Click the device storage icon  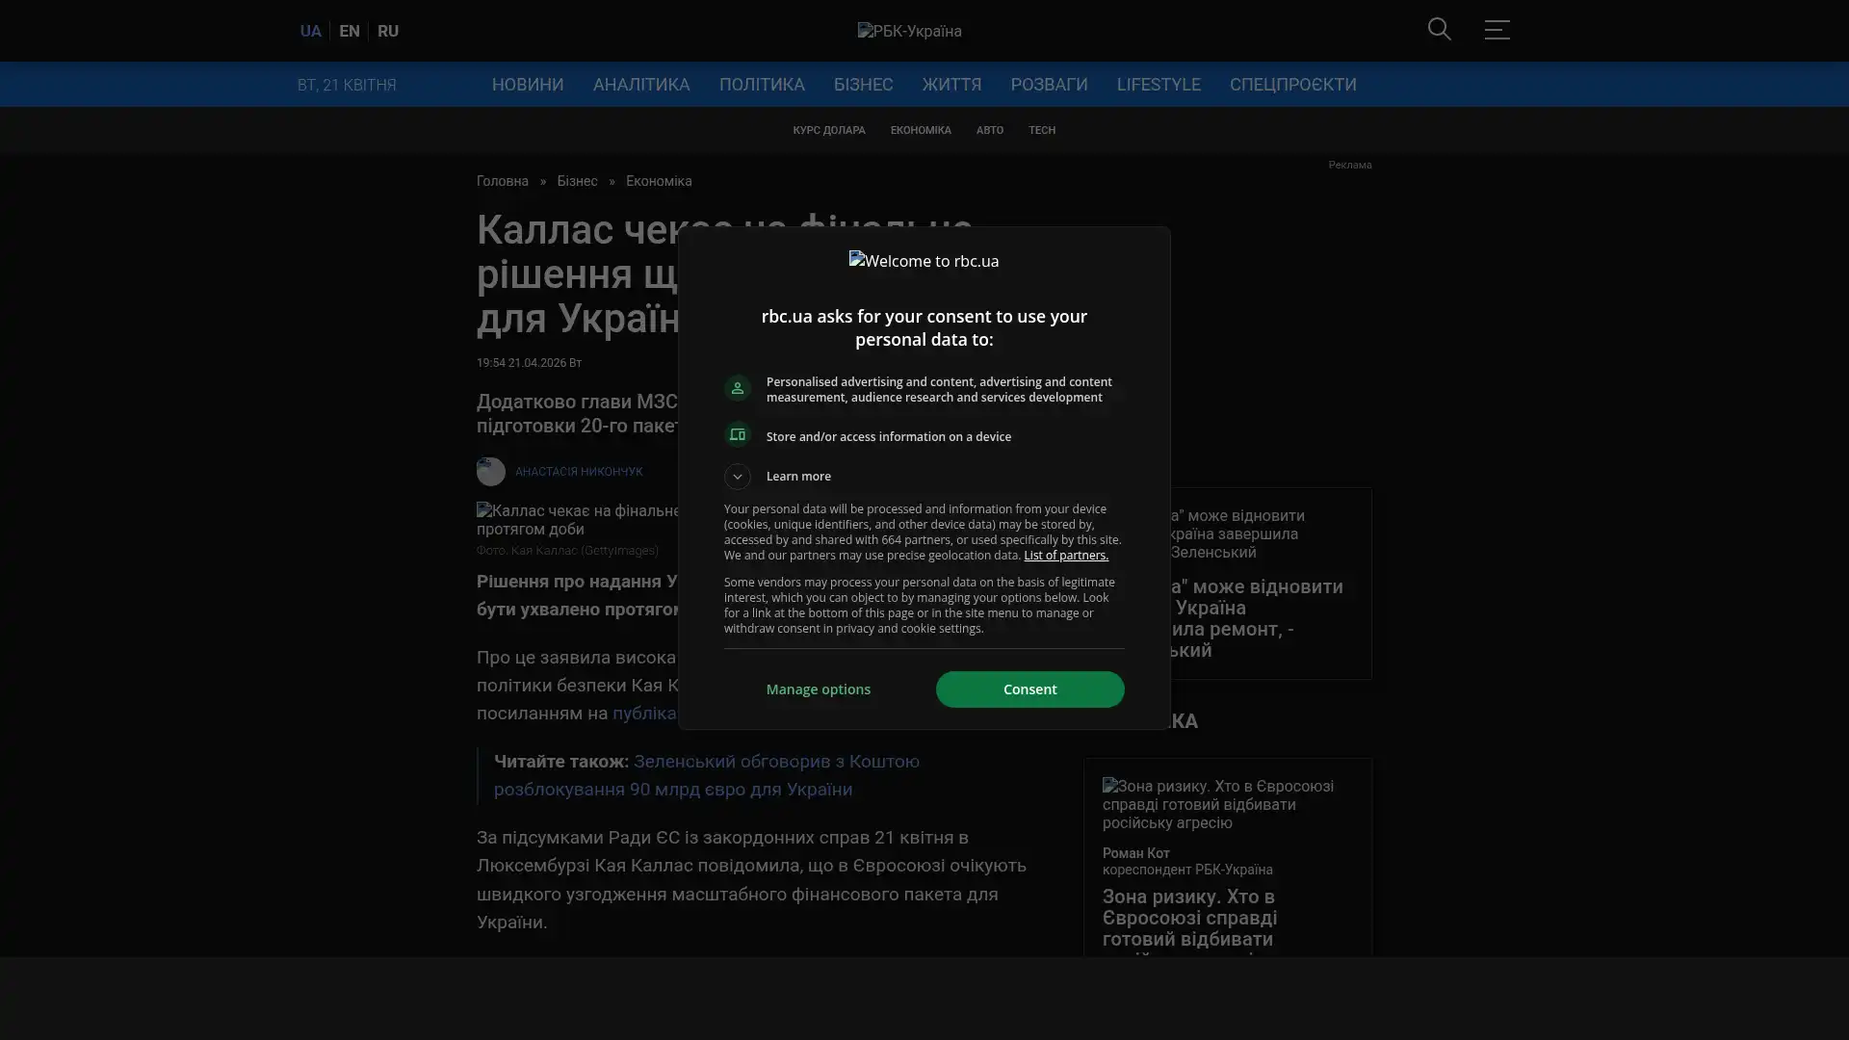(x=738, y=435)
